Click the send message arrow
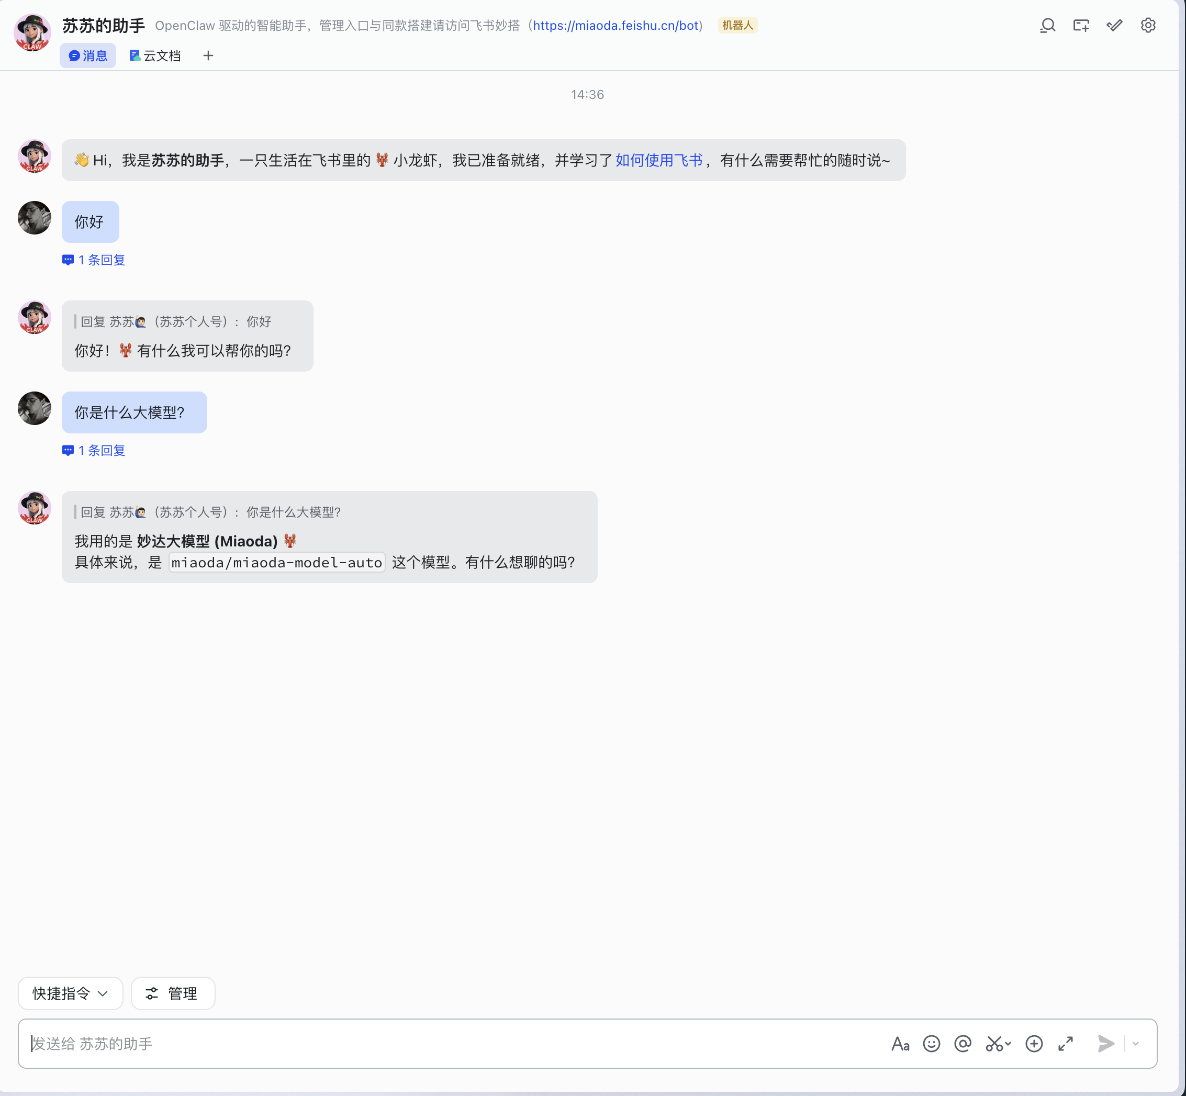The height and width of the screenshot is (1096, 1186). (1106, 1044)
